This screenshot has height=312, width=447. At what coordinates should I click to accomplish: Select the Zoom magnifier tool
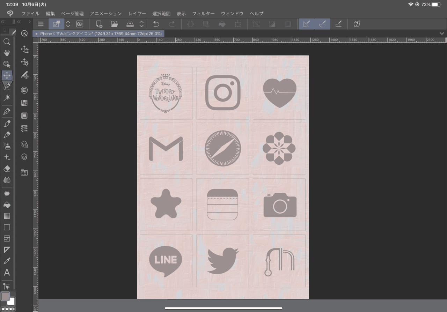(x=7, y=42)
